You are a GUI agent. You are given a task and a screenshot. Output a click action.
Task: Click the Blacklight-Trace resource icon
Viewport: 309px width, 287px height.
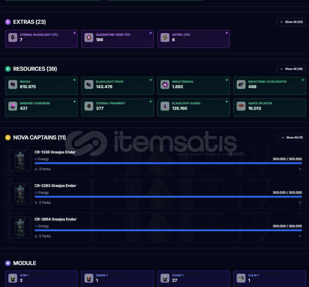[89, 84]
